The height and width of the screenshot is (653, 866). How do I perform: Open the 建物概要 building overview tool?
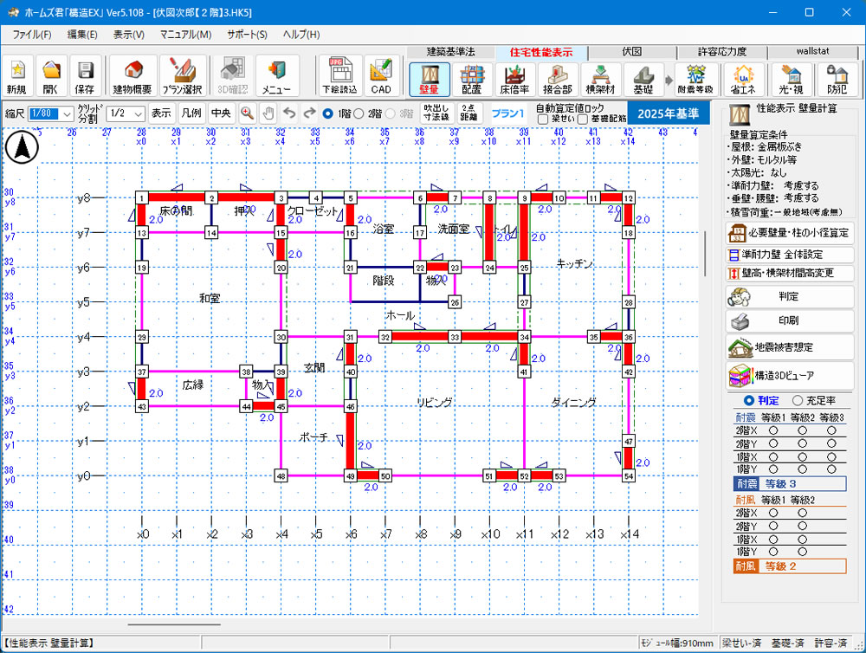point(132,75)
